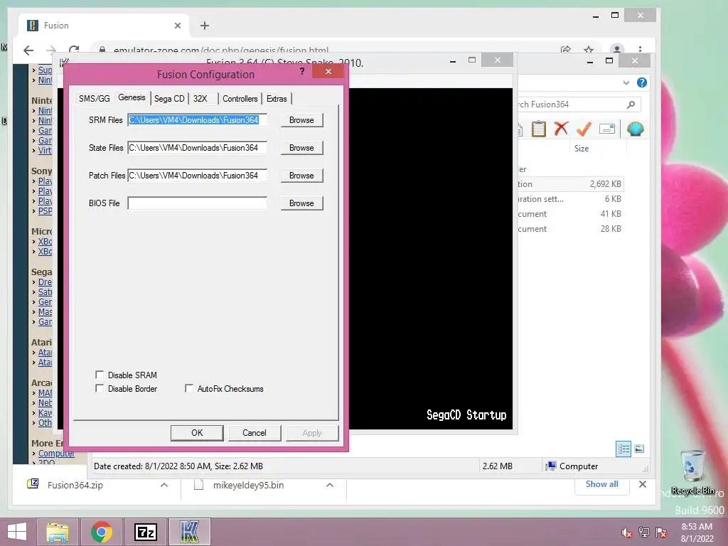
Task: Open the Recycle Bin on desktop
Action: 692,473
